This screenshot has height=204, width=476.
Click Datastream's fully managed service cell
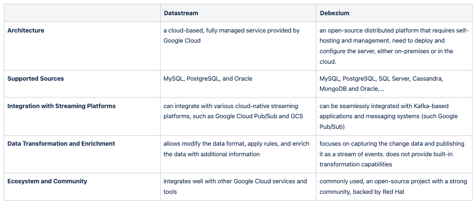click(238, 46)
